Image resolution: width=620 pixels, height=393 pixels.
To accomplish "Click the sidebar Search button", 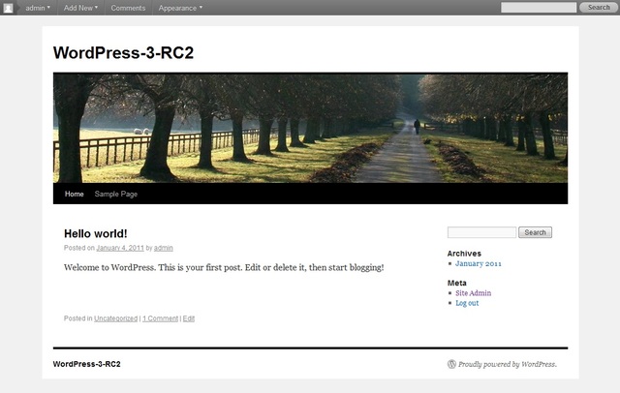I will click(535, 232).
